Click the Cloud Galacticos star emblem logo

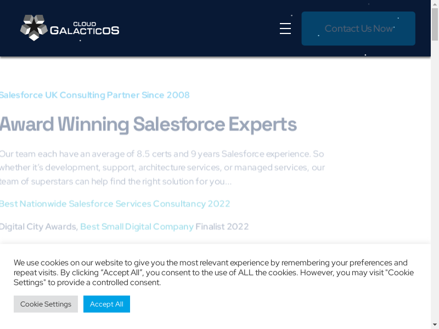33,28
